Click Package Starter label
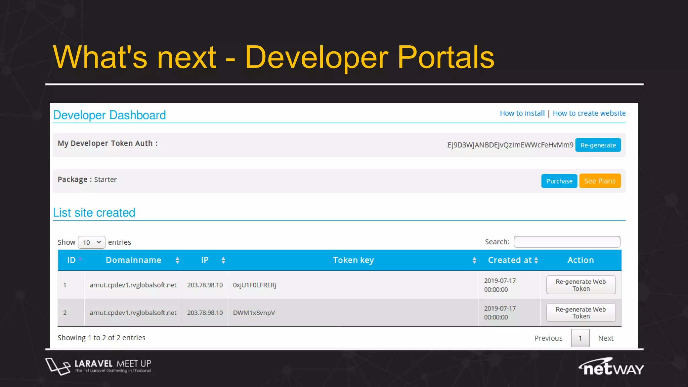Viewport: 688px width, 387px height. click(87, 179)
